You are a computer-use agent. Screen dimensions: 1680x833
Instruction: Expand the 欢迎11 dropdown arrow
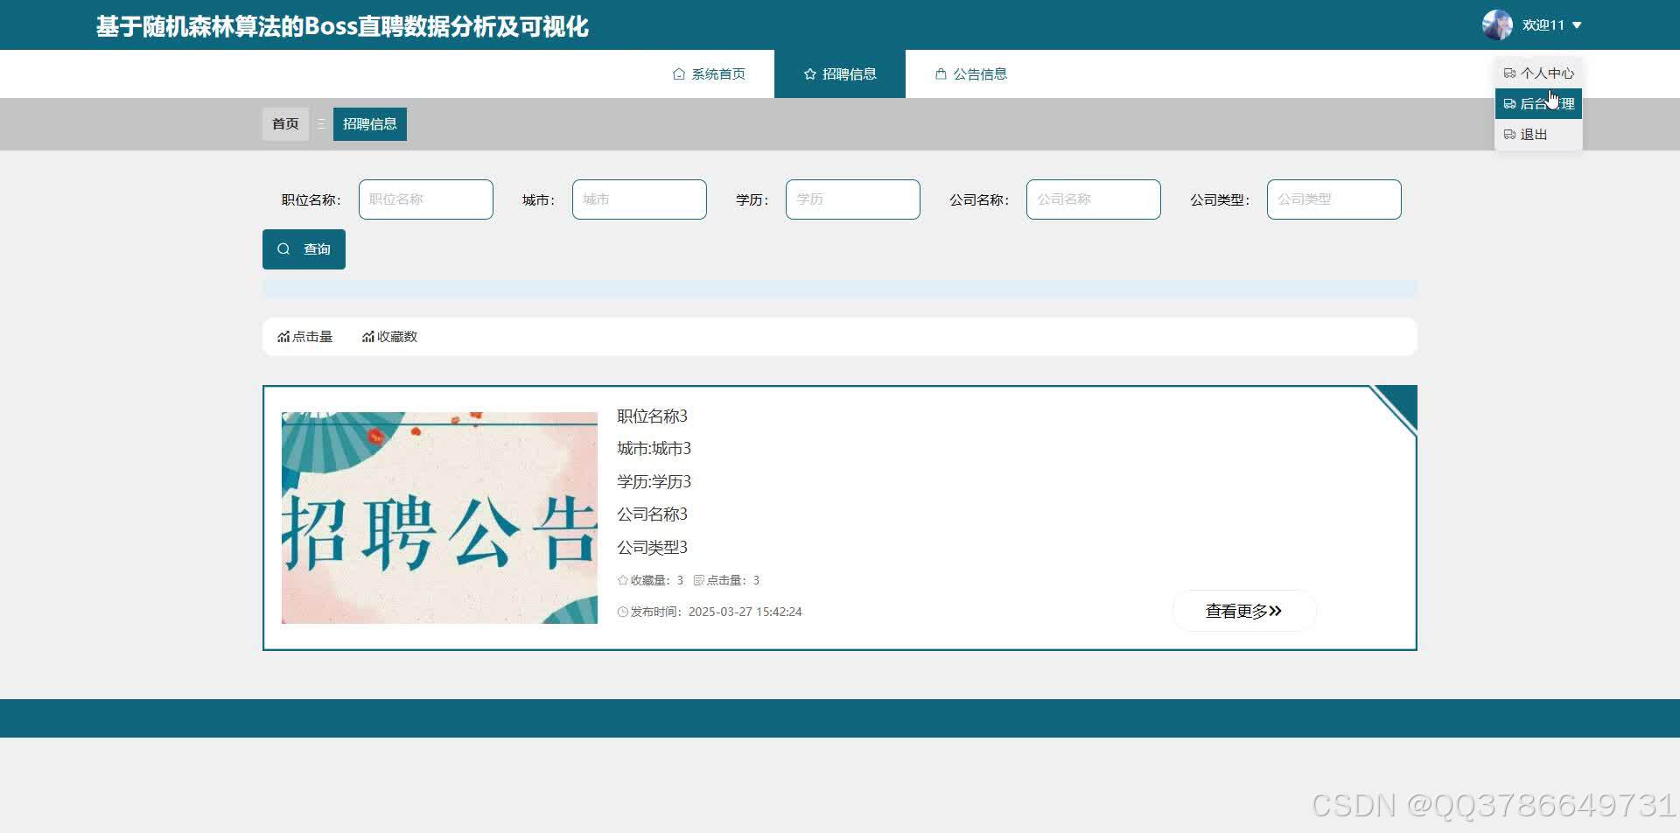[x=1577, y=25]
